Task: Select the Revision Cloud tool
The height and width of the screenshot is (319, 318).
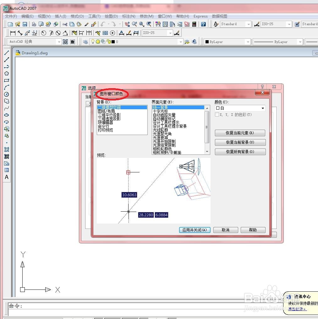Action: click(x=7, y=101)
